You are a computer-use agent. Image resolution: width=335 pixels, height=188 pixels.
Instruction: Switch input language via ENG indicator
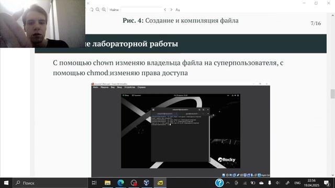point(297,183)
